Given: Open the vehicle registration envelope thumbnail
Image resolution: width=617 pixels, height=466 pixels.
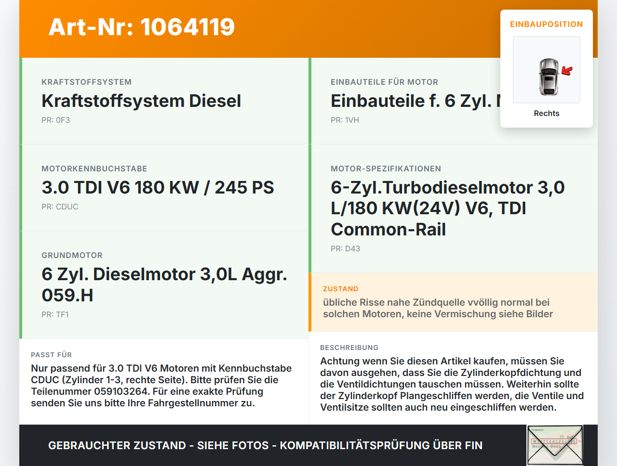Looking at the screenshot, I should tap(555, 445).
